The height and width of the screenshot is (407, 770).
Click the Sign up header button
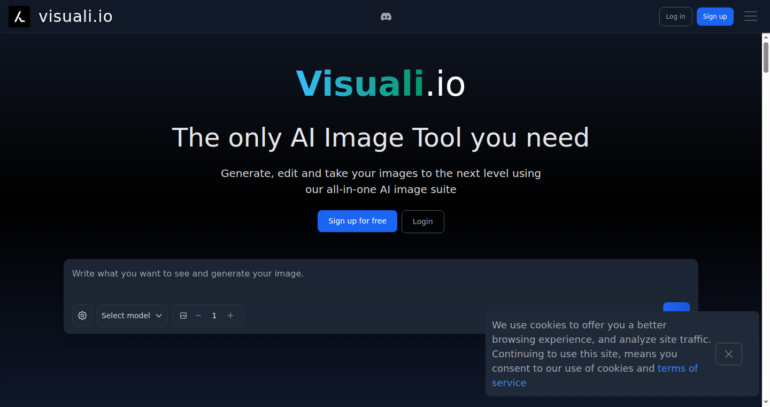pos(715,17)
